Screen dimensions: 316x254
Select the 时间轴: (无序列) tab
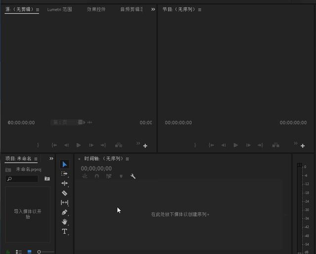tap(104, 159)
